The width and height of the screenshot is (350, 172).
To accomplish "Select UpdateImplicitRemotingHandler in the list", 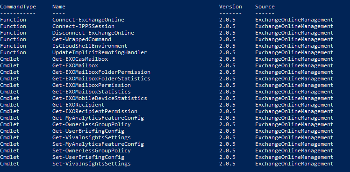I will [x=100, y=52].
